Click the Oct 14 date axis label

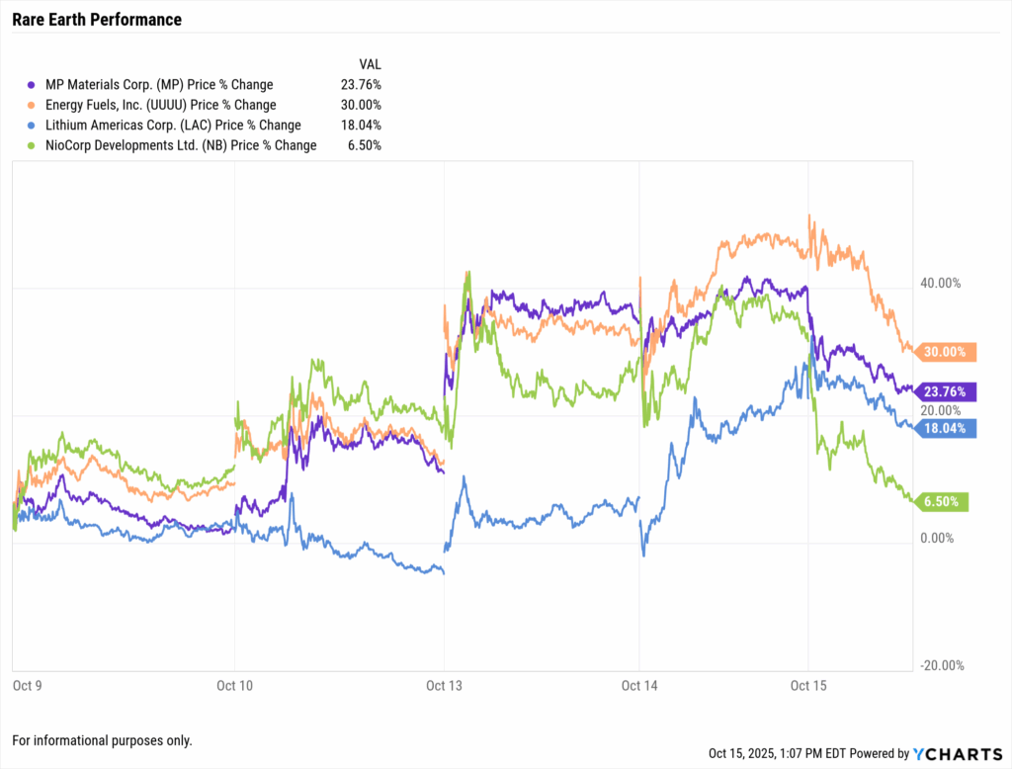pos(639,683)
